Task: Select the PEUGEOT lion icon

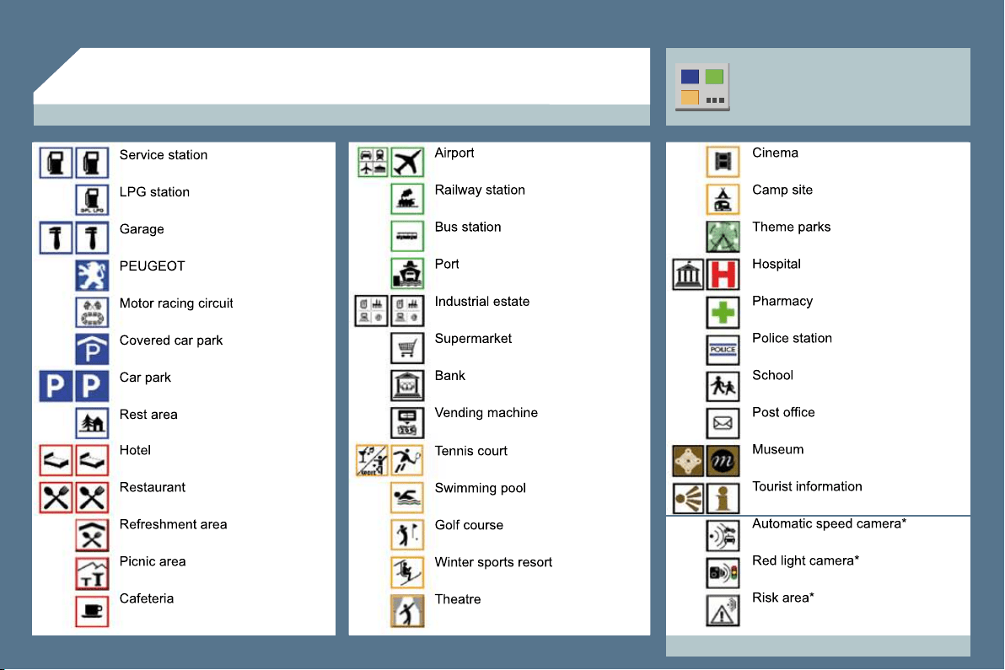Action: point(92,276)
